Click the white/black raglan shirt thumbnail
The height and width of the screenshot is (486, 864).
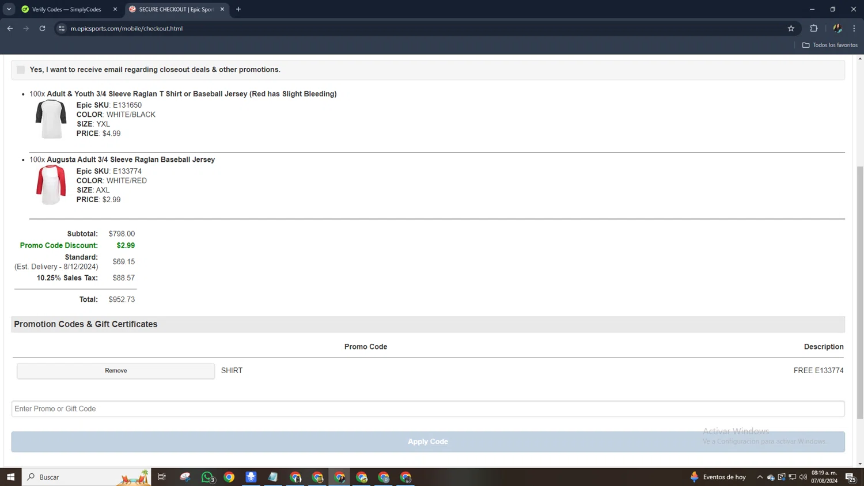click(x=51, y=119)
